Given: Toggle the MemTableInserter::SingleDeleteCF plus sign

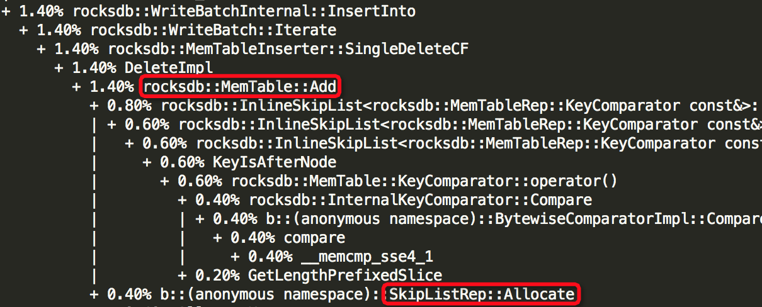Looking at the screenshot, I should tap(42, 48).
